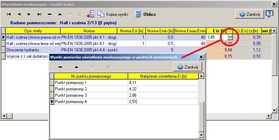Image resolution: width=279 pixels, height=140 pixels.
Task: Click Norma Emin [lx] column header
Action: pyautogui.click(x=160, y=31)
